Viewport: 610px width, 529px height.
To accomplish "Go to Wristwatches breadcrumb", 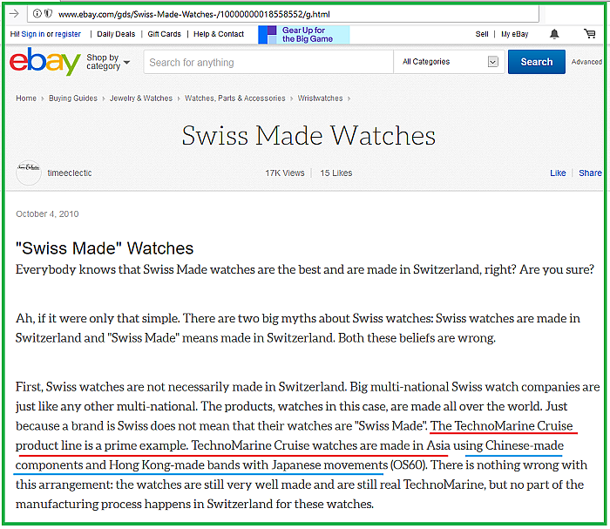I will (x=320, y=98).
